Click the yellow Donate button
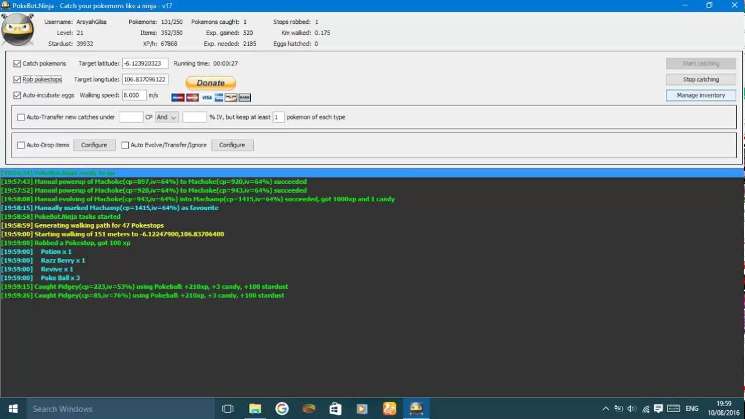 [211, 83]
